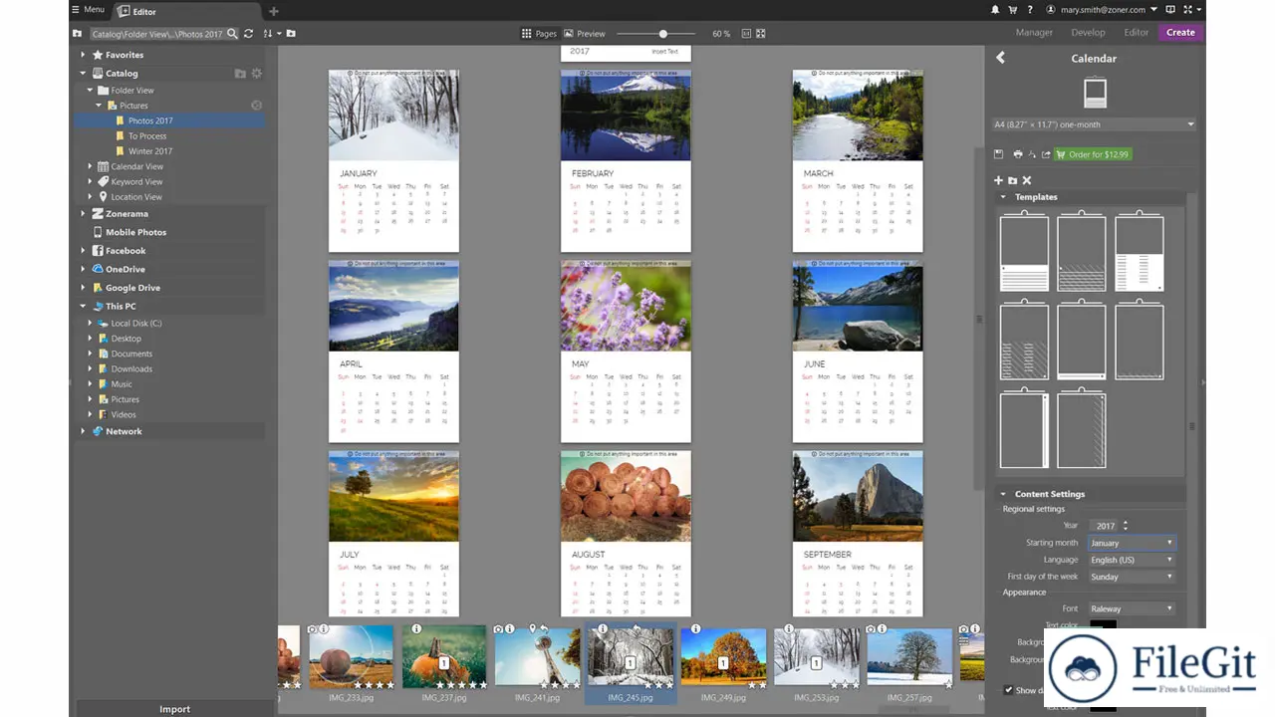The width and height of the screenshot is (1275, 717).
Task: Click the gear icon beside Pictures folder
Action: [256, 105]
